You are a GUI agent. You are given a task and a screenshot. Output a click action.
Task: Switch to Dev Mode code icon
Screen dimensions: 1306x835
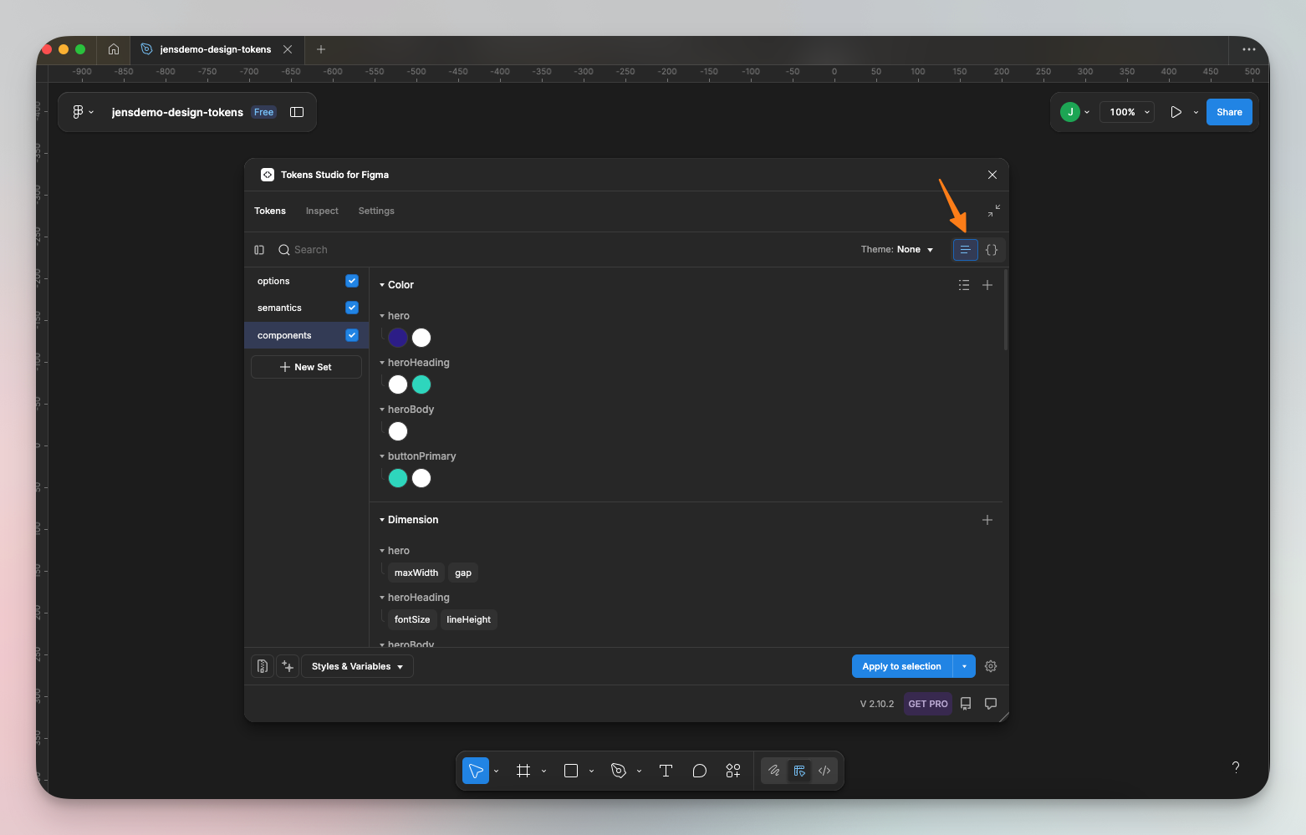tap(824, 771)
